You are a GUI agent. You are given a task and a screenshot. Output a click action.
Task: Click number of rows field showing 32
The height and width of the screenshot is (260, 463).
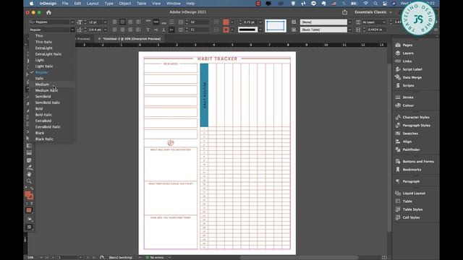[200, 22]
